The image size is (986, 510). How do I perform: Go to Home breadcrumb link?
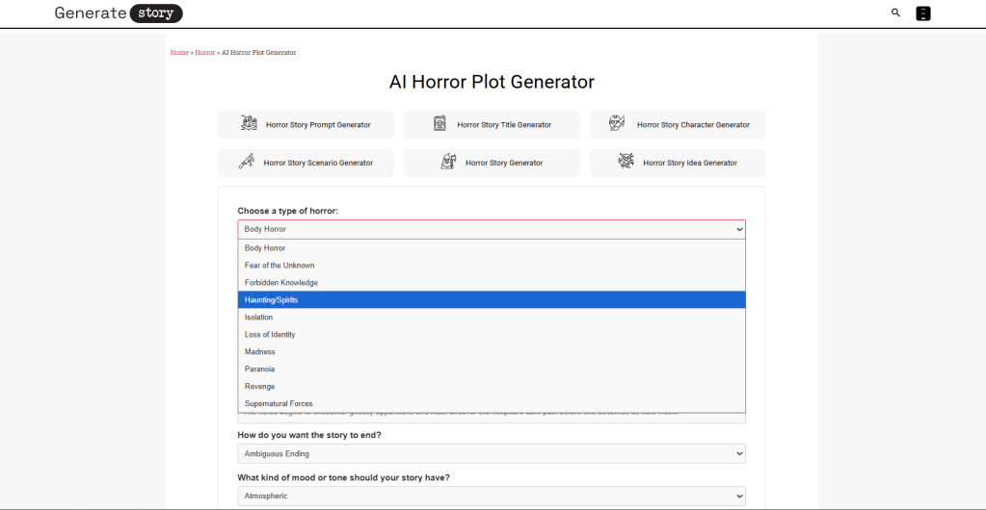[179, 53]
